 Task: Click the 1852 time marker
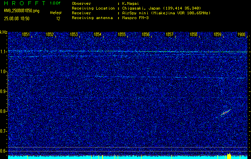coord(49,34)
